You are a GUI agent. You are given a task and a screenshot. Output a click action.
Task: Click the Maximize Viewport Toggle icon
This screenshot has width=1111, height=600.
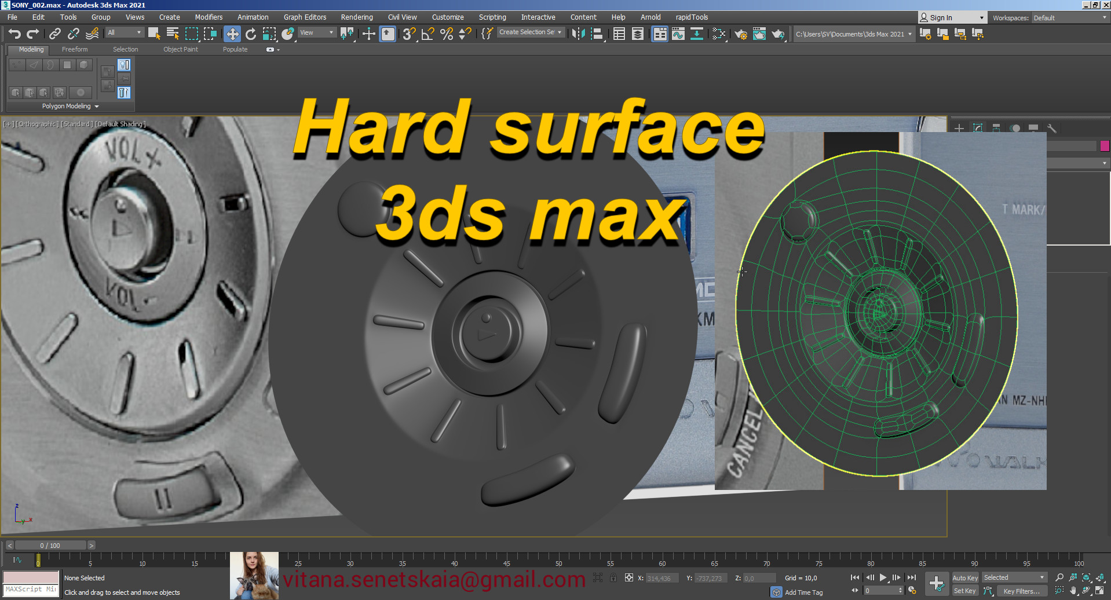pos(1099,591)
